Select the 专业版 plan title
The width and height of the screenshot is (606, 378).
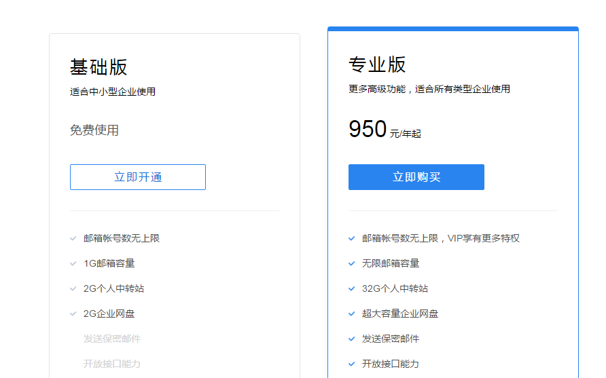click(377, 64)
